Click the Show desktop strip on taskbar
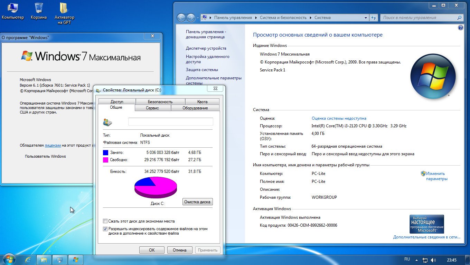 point(468,260)
